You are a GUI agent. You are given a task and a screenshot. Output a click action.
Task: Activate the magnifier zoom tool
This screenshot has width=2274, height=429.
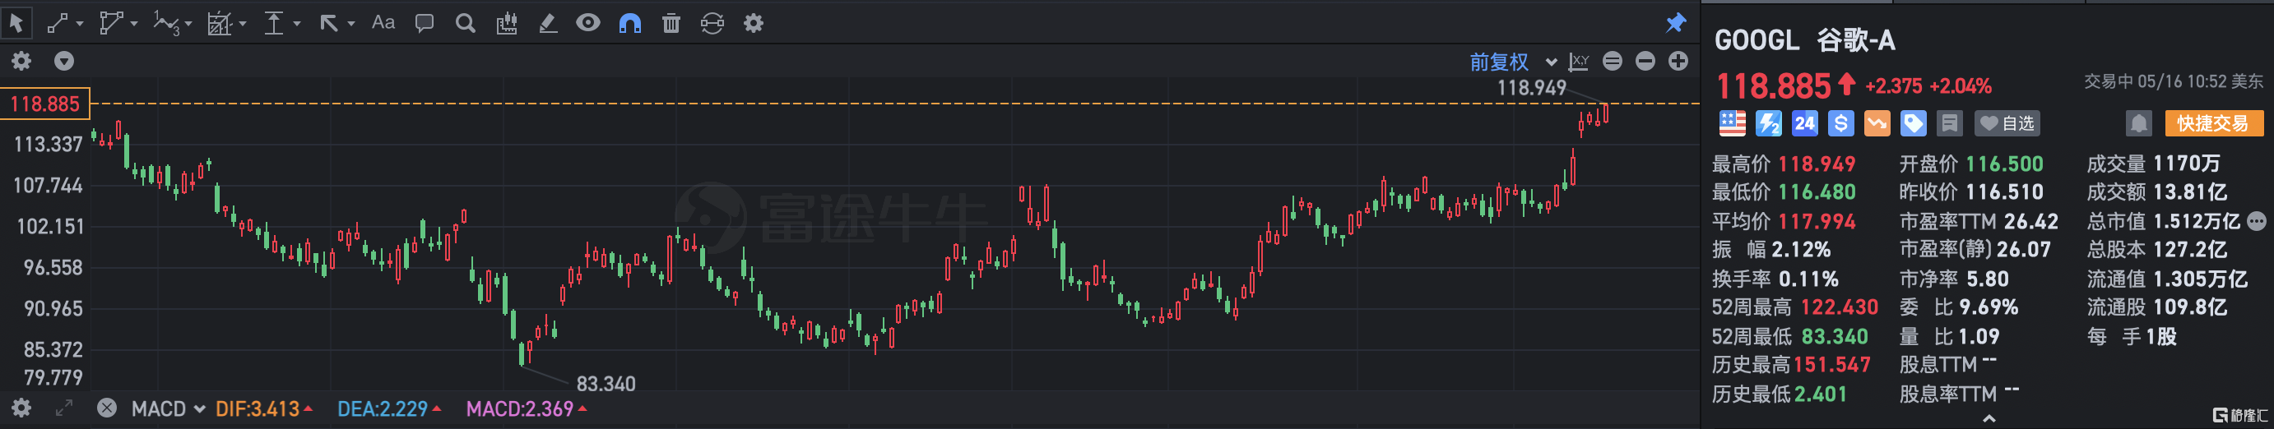[465, 23]
